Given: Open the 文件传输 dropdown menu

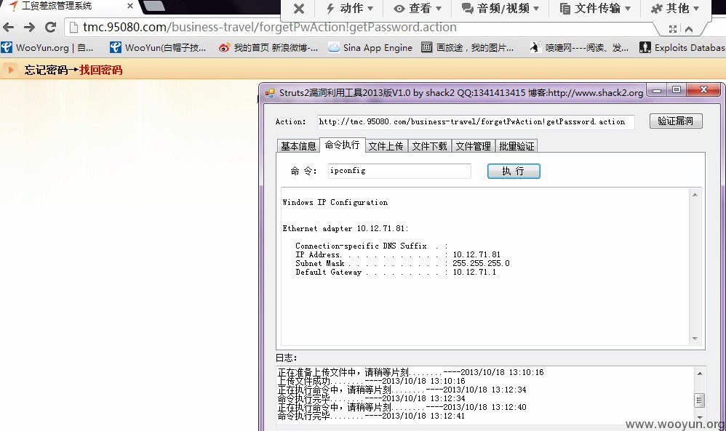Looking at the screenshot, I should (x=595, y=8).
